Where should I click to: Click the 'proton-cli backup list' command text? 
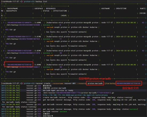coord(36,2)
